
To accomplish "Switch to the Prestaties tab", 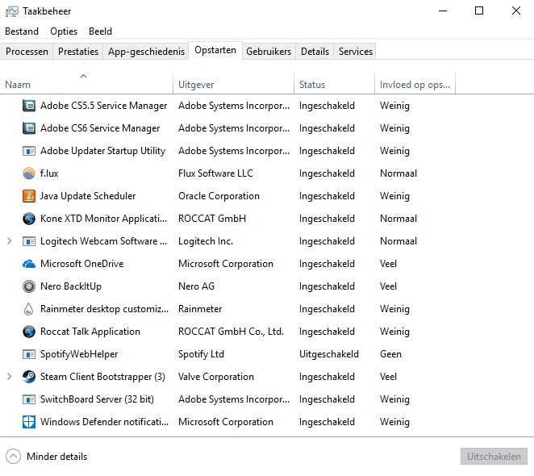I will click(78, 52).
